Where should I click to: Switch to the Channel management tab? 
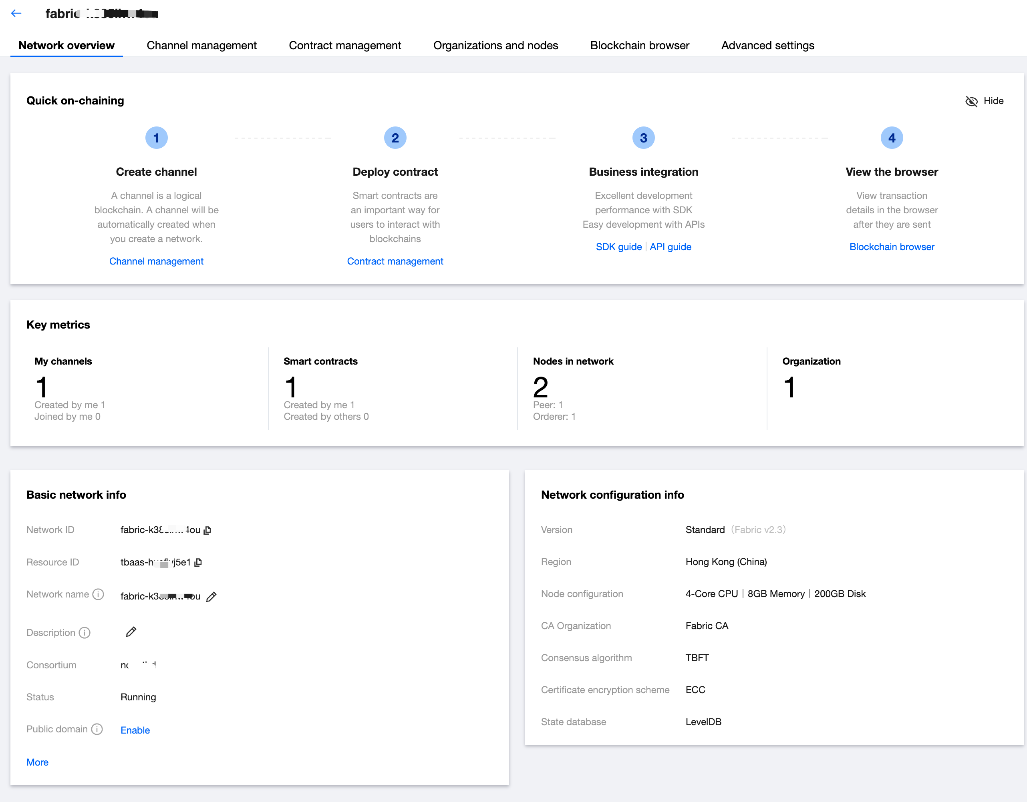click(201, 46)
